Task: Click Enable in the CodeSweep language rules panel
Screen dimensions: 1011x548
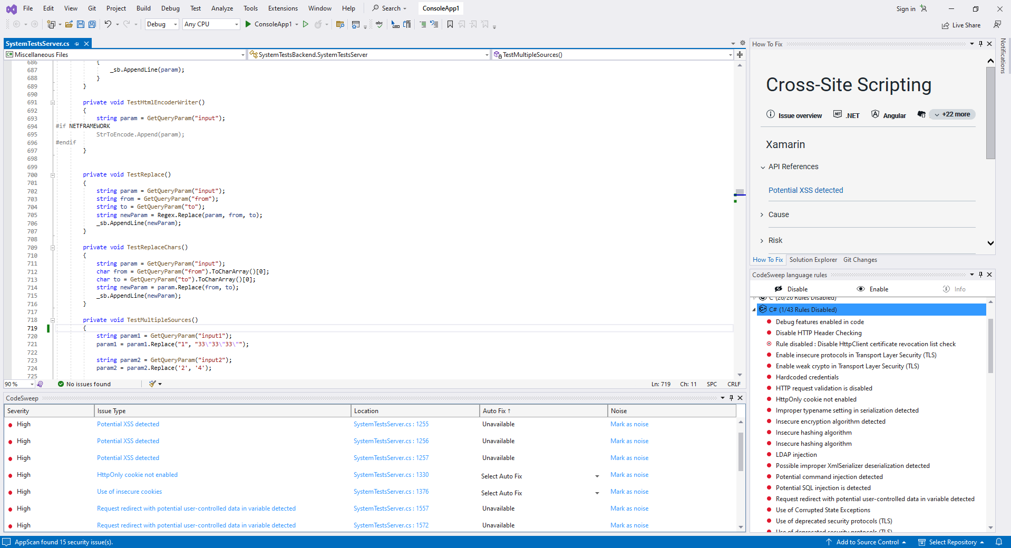Action: point(872,289)
